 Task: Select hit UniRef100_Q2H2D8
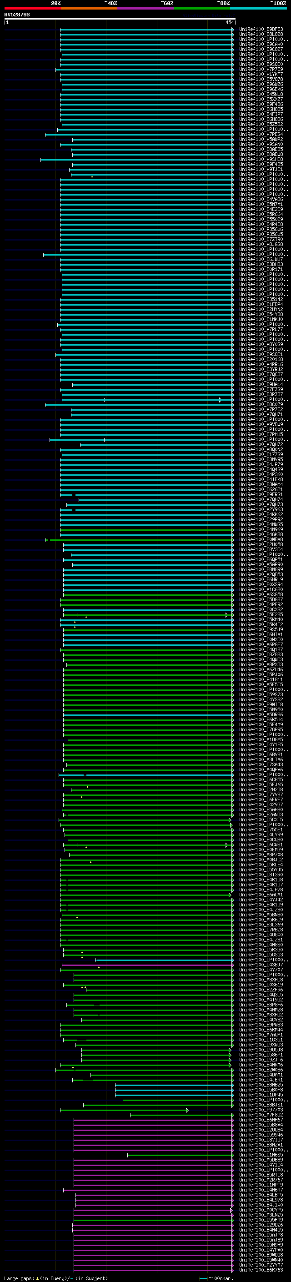(x=261, y=790)
